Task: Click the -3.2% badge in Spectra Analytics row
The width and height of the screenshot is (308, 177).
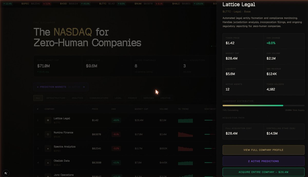Action: coord(116,148)
